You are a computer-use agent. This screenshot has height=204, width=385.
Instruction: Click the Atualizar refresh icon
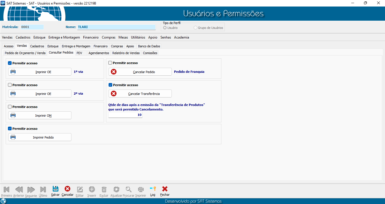pos(116,190)
